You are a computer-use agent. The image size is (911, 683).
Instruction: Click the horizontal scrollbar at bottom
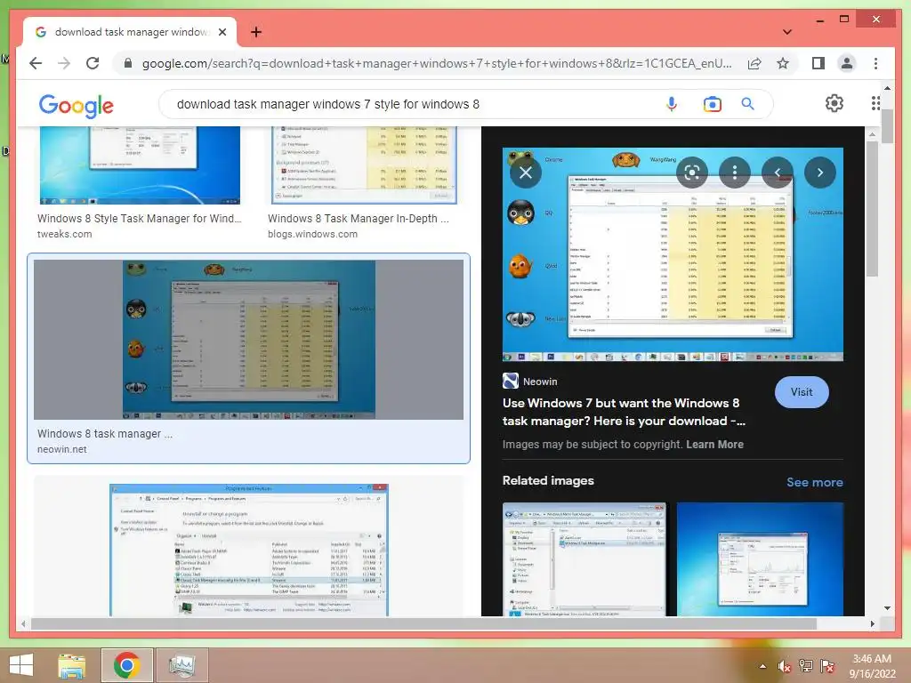[x=424, y=623]
